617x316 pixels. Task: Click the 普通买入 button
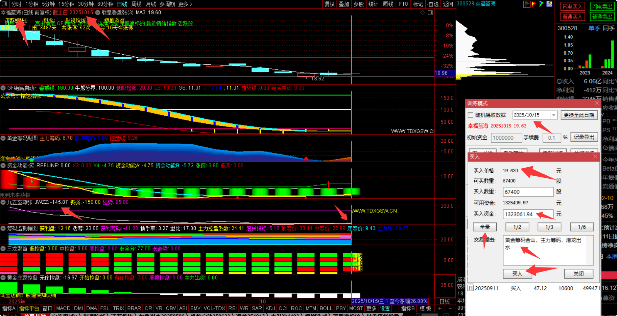tap(572, 17)
